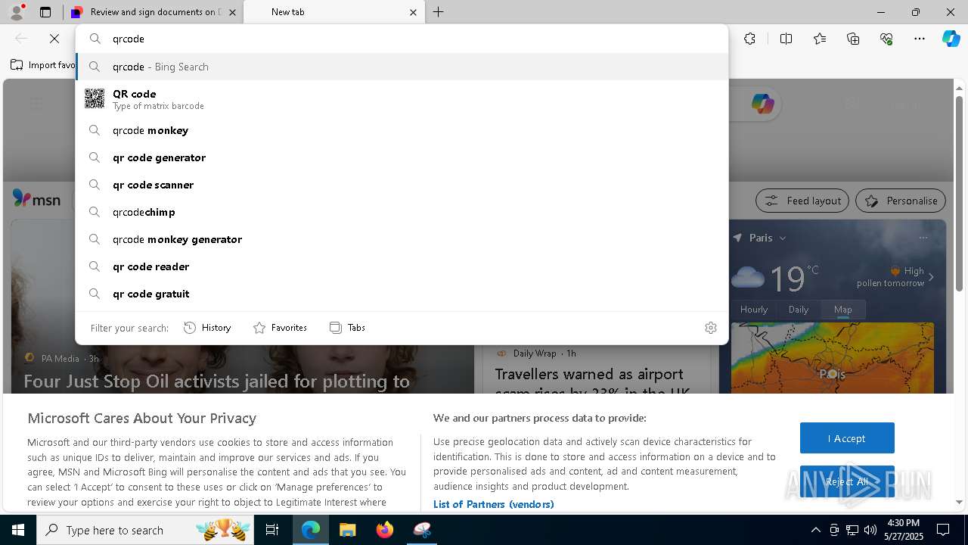Select the New tab tab

coord(334,12)
